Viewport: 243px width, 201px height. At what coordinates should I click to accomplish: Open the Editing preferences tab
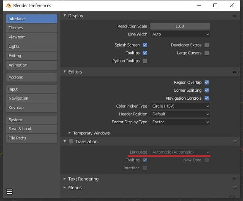point(32,56)
